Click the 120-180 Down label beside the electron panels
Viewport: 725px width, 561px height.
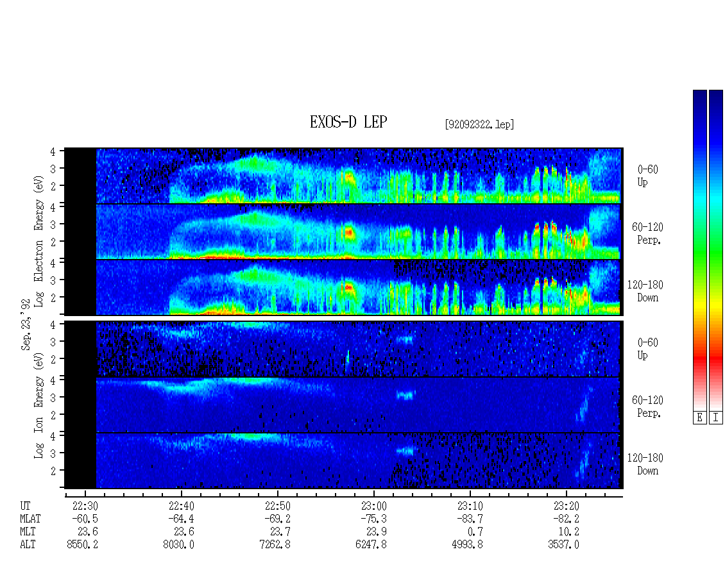[x=645, y=290]
